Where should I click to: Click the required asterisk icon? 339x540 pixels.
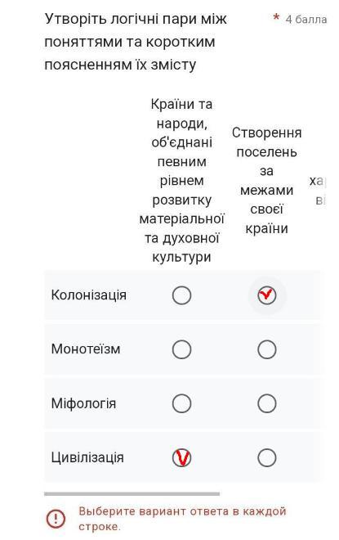[x=276, y=17]
